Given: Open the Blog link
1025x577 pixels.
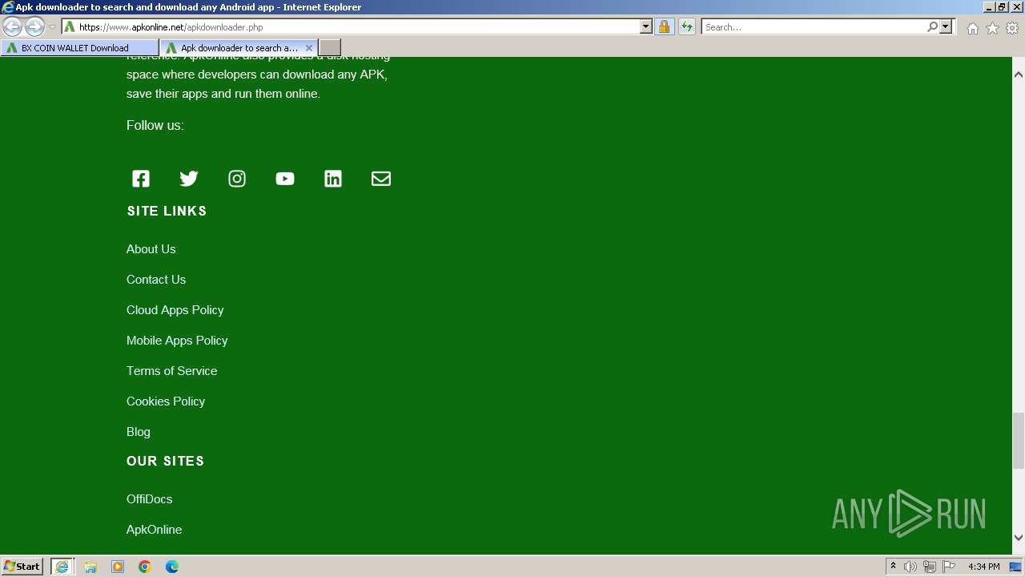Looking at the screenshot, I should (x=139, y=432).
